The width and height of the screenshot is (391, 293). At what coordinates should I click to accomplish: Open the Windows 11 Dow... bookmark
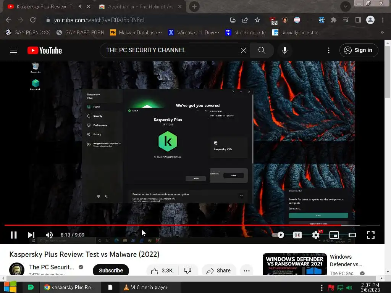pyautogui.click(x=194, y=32)
